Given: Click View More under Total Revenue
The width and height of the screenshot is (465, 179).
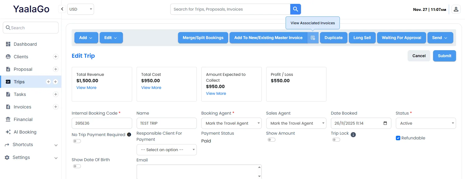Looking at the screenshot, I should pos(87,88).
